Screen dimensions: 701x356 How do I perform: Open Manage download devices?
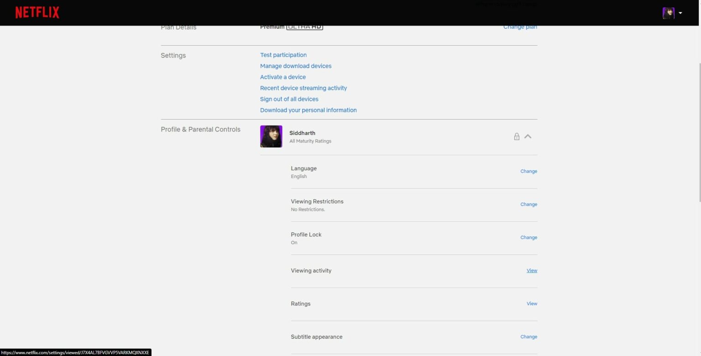(x=295, y=66)
